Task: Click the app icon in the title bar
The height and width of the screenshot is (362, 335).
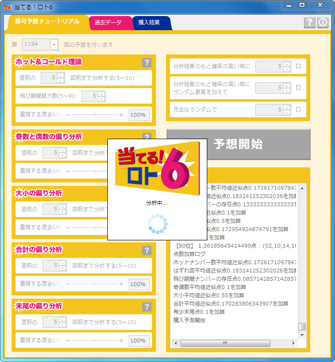Action: pyautogui.click(x=8, y=7)
